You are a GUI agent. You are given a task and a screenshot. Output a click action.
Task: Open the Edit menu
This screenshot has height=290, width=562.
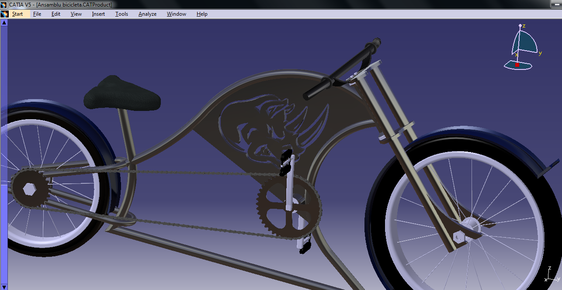pyautogui.click(x=56, y=14)
